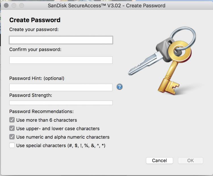Click the Cancel button
213x176 pixels.
160,160
